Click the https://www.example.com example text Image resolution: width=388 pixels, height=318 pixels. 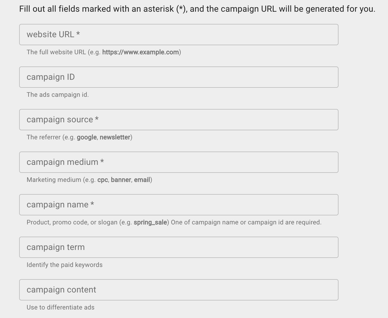141,52
